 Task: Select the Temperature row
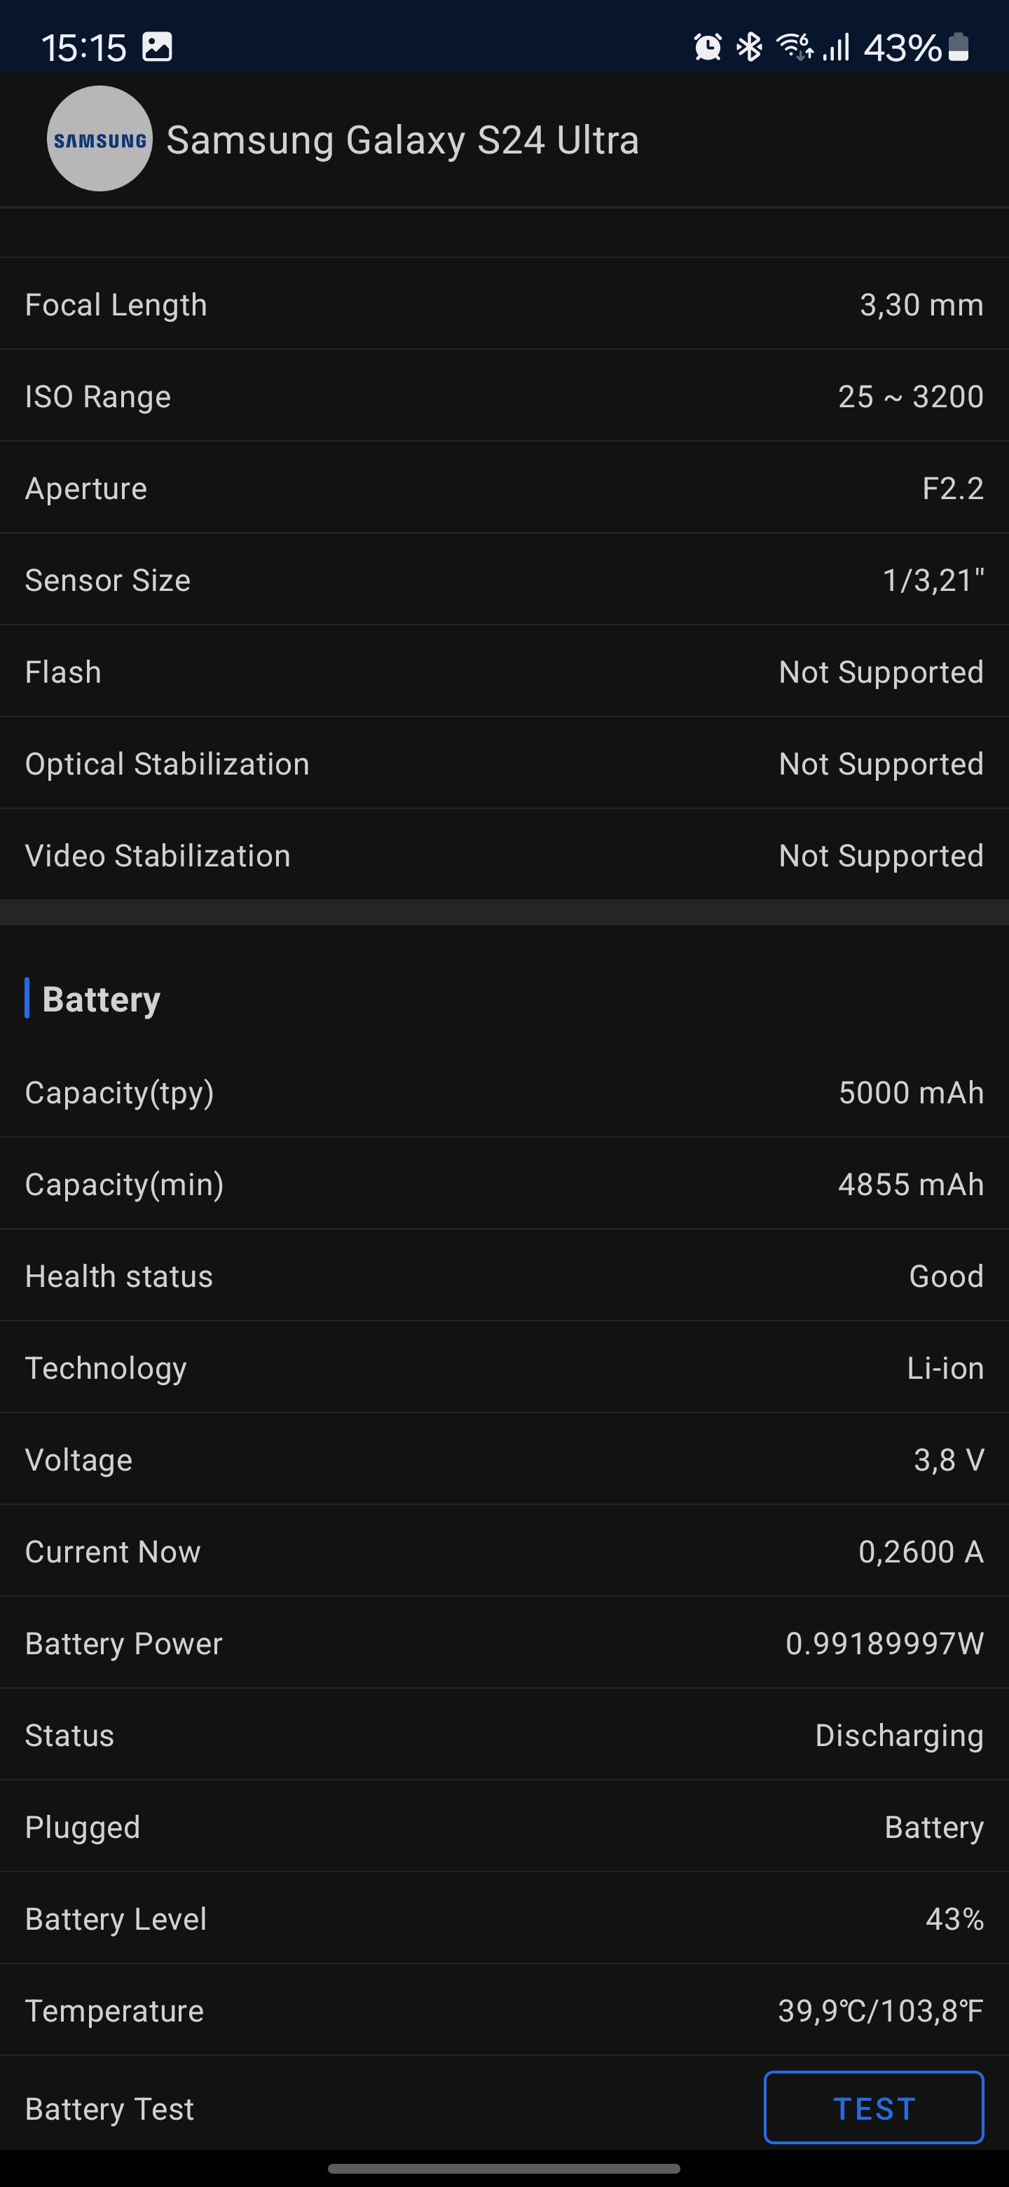pos(504,2010)
